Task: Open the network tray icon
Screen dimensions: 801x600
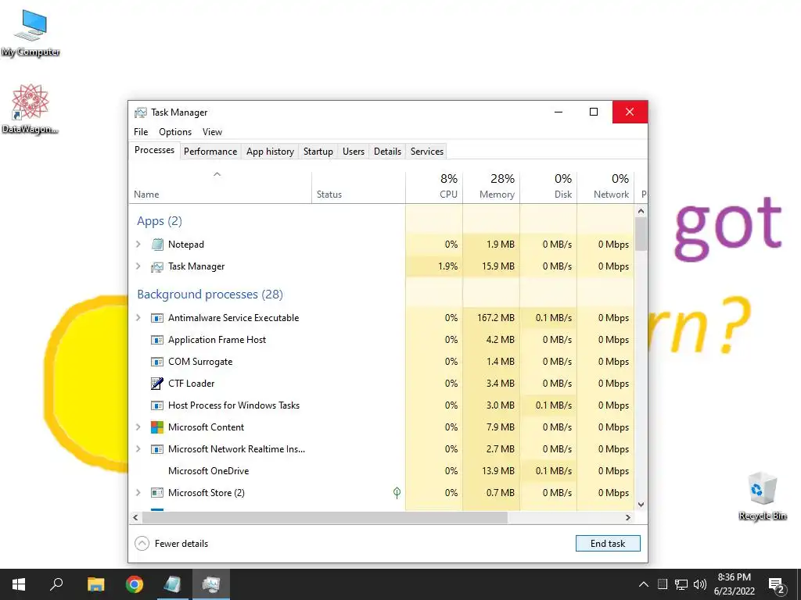Action: (681, 584)
